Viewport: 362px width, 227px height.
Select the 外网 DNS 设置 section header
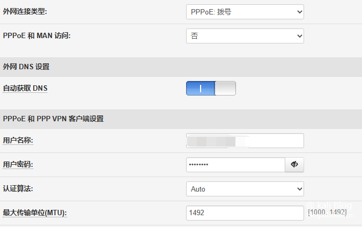[x=26, y=67]
